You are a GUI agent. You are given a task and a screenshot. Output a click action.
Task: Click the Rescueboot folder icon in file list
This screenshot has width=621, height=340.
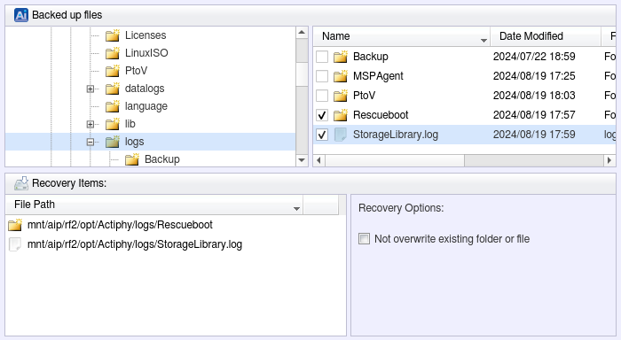pyautogui.click(x=340, y=115)
